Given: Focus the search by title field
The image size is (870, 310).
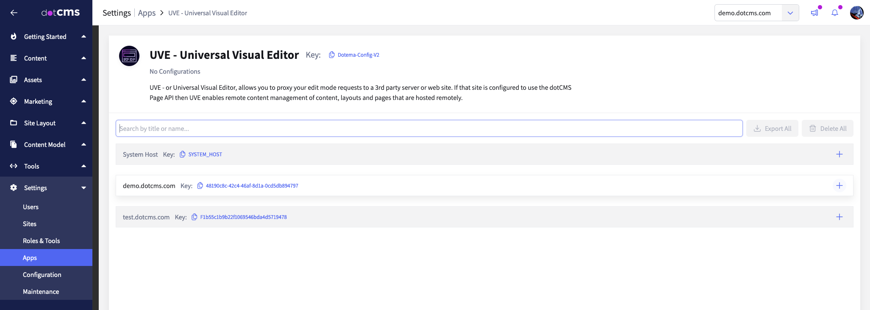Looking at the screenshot, I should [x=429, y=128].
